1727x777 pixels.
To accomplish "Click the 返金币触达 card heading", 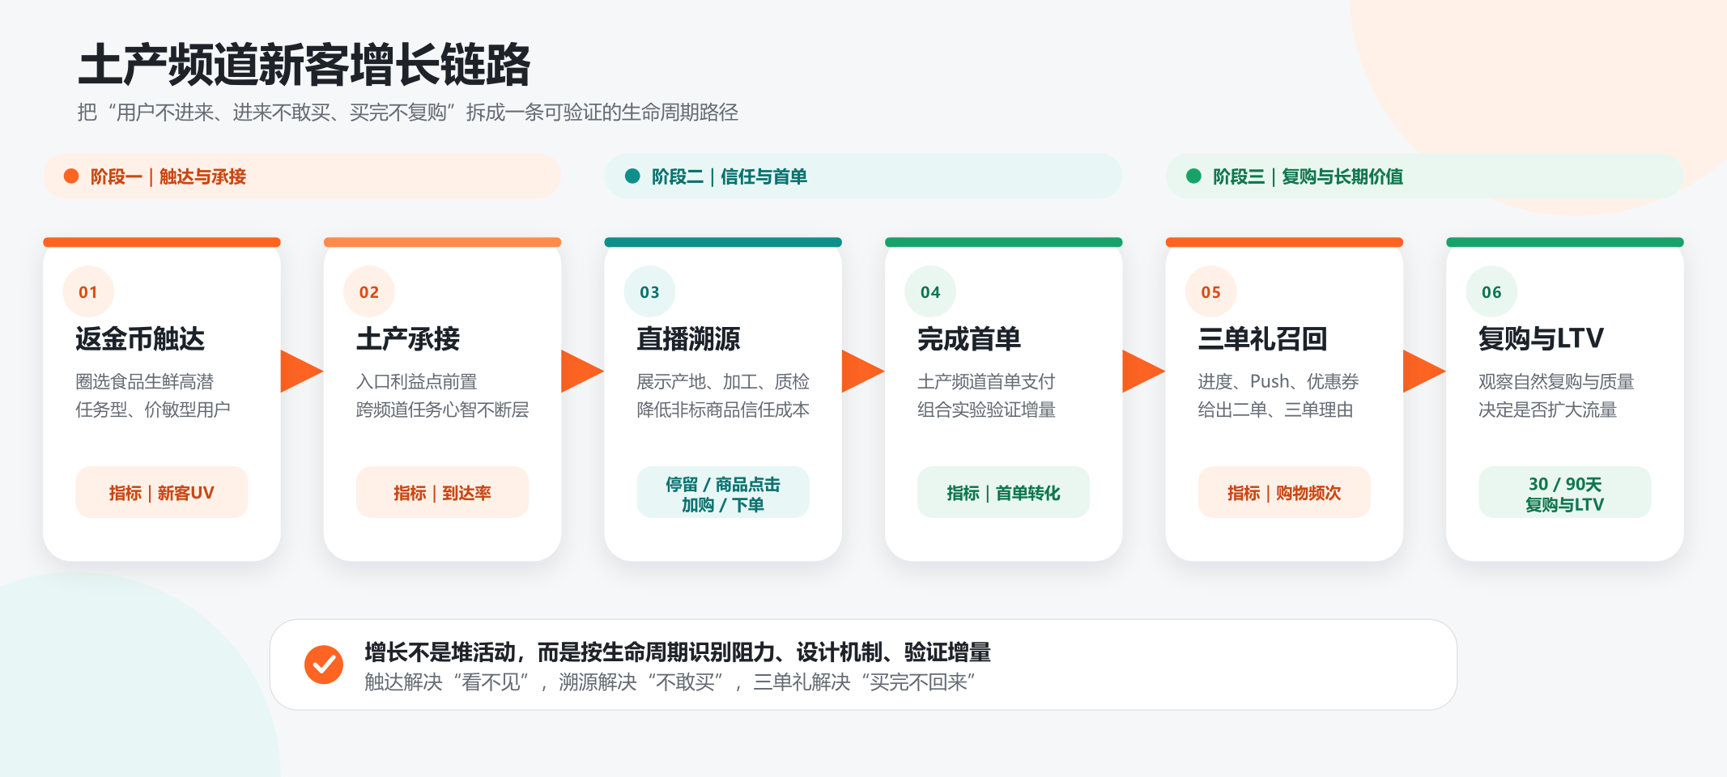I will (x=140, y=338).
